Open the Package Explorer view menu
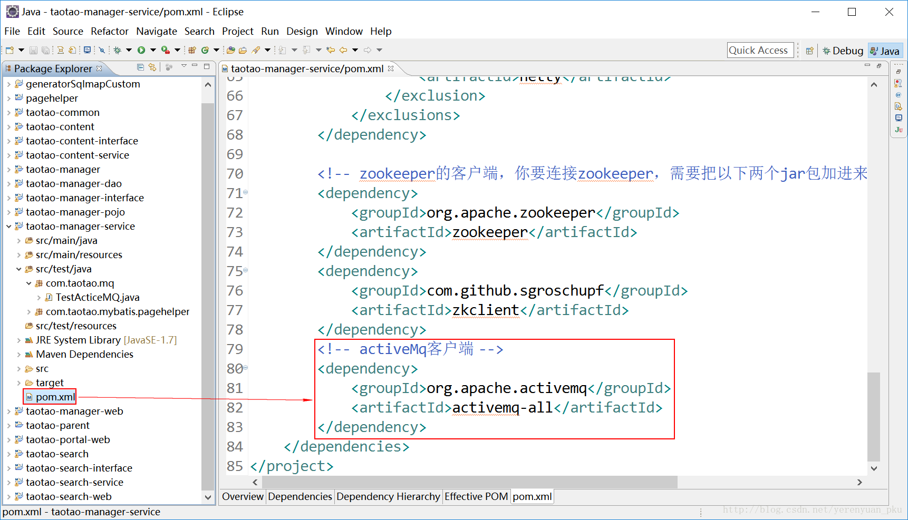 183,66
